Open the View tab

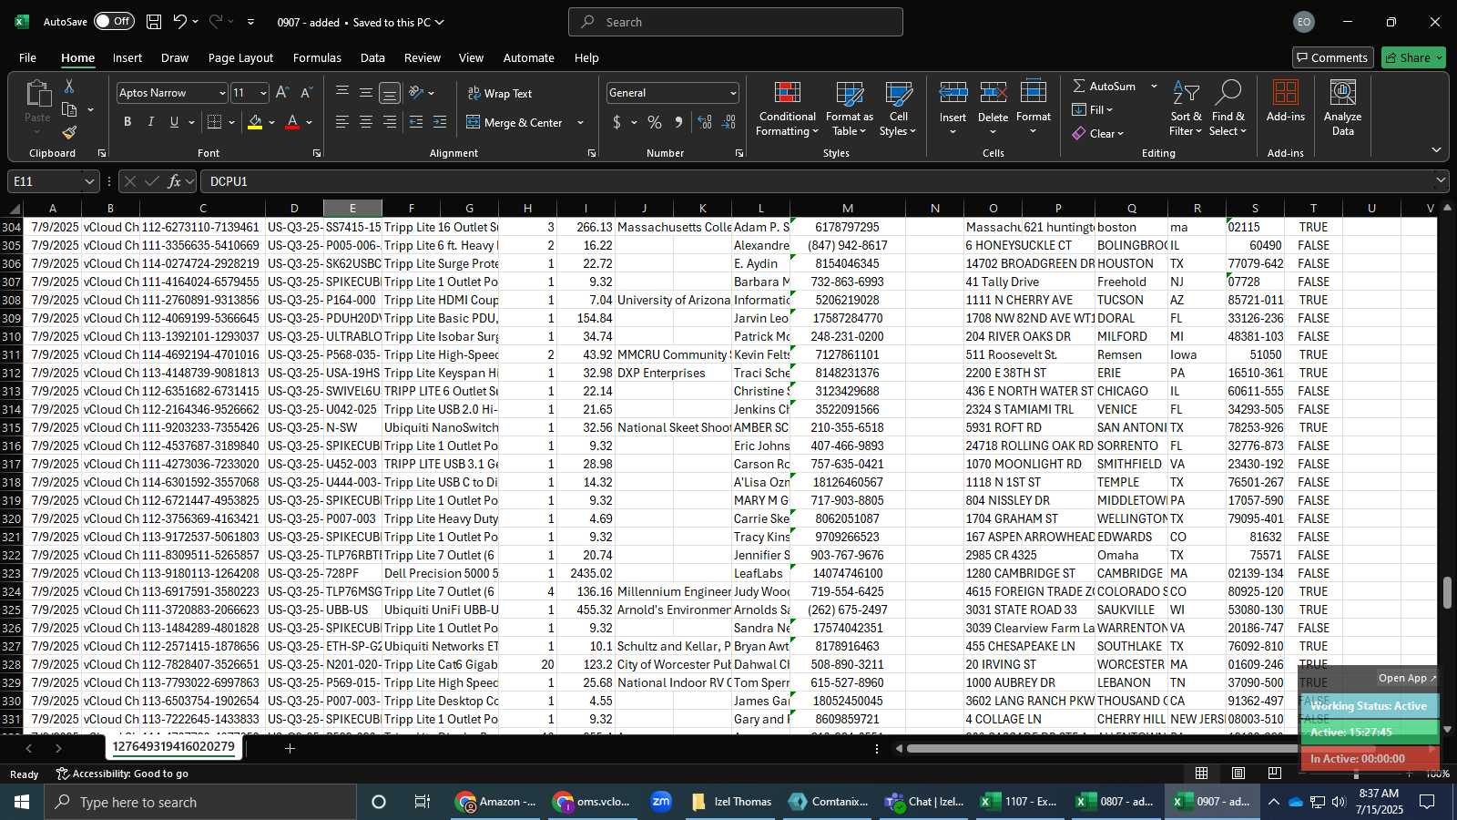471,57
